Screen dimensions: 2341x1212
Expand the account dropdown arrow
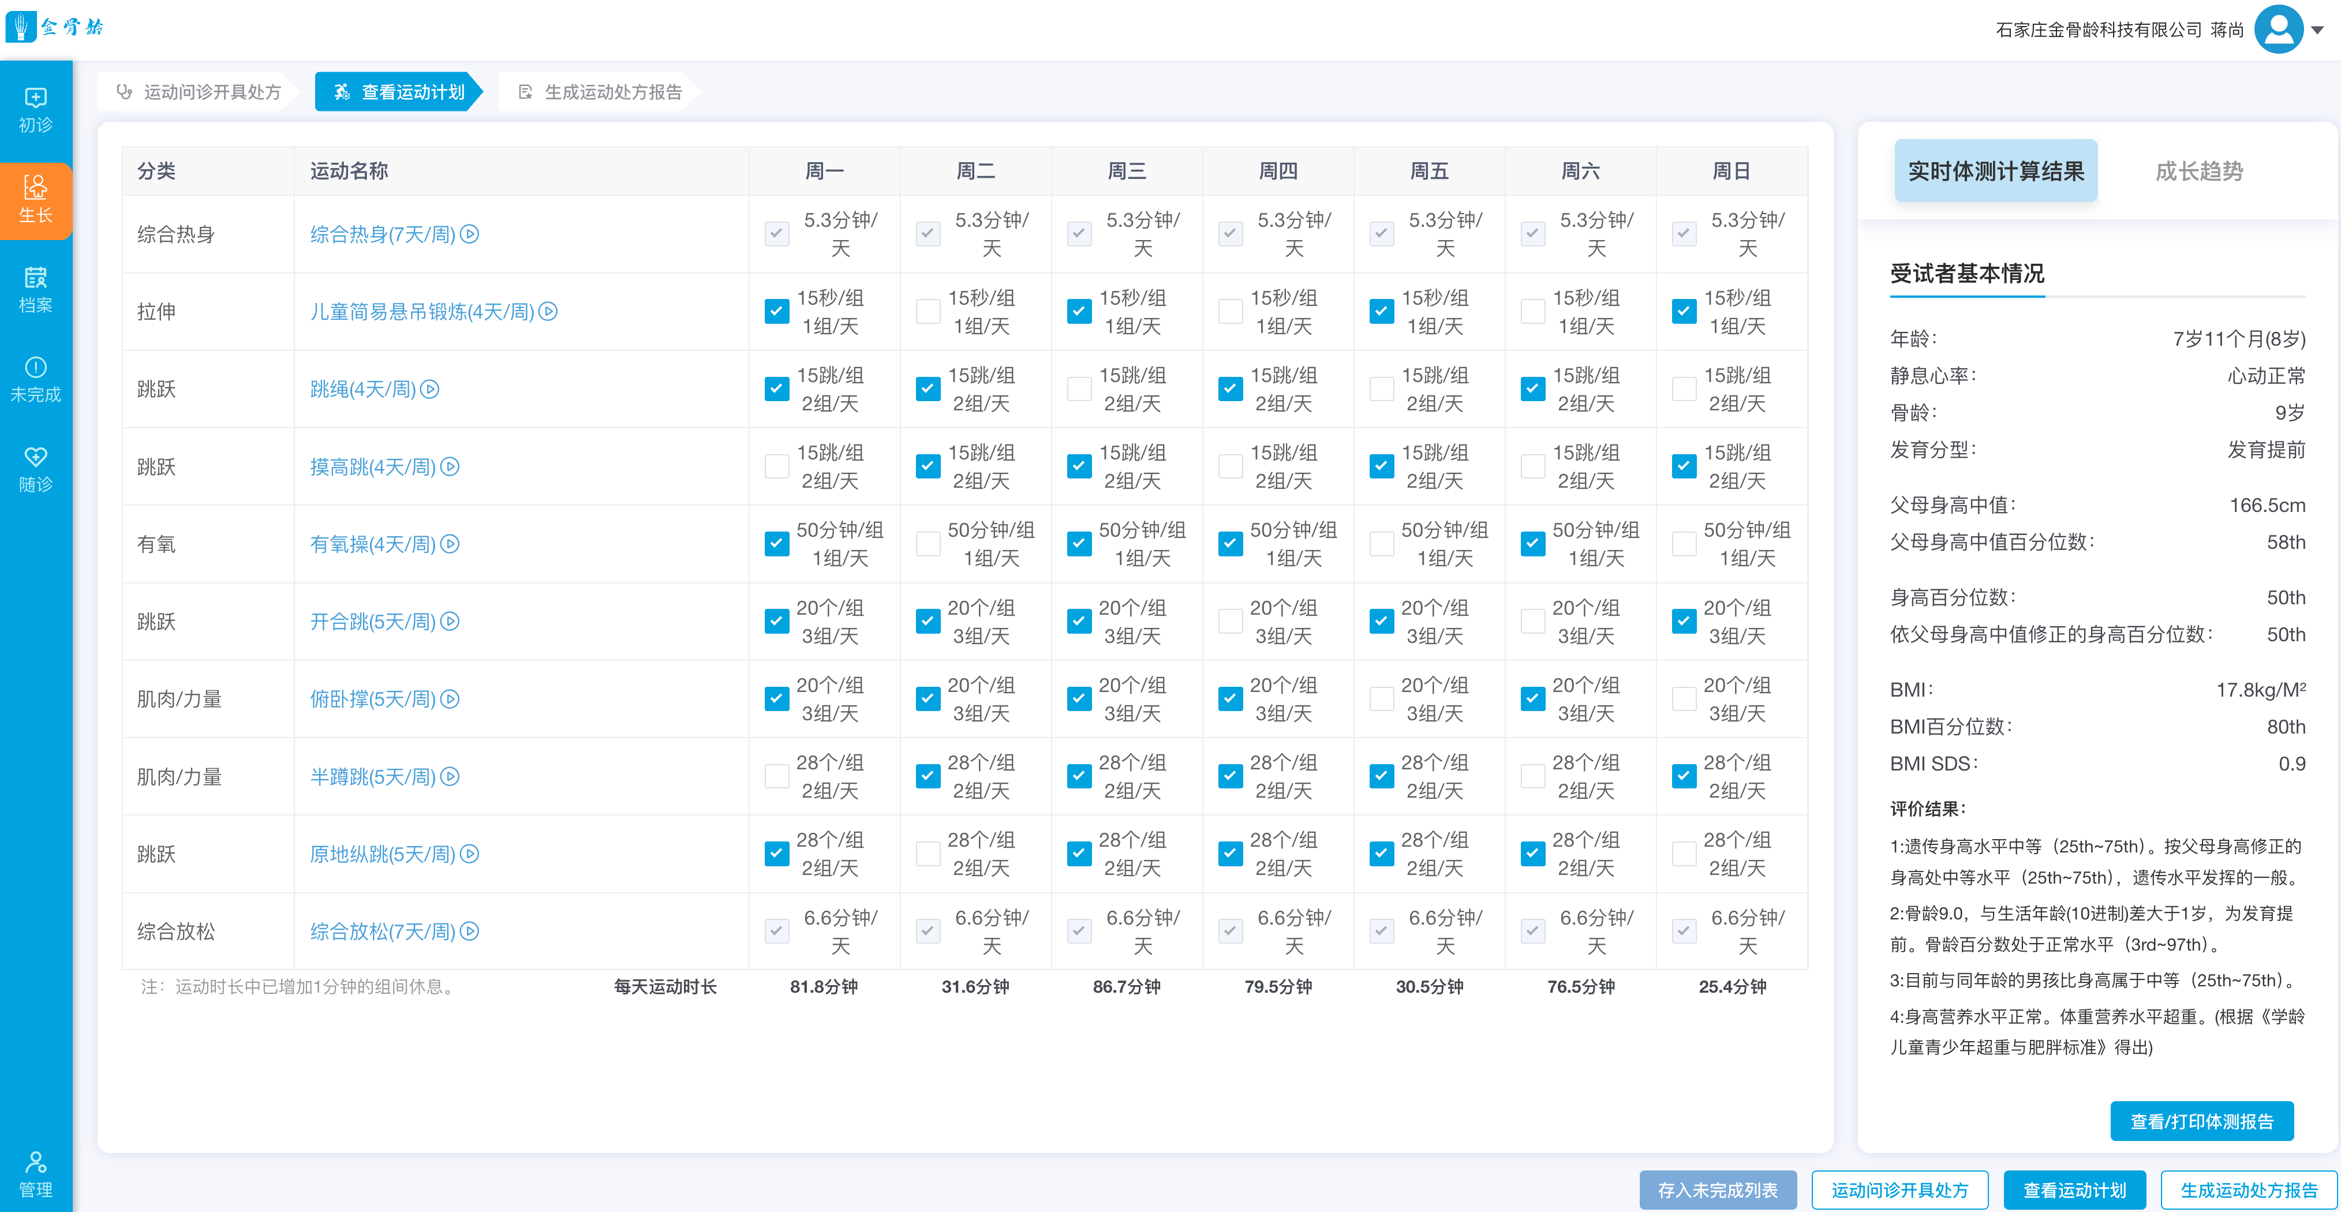(x=2317, y=30)
